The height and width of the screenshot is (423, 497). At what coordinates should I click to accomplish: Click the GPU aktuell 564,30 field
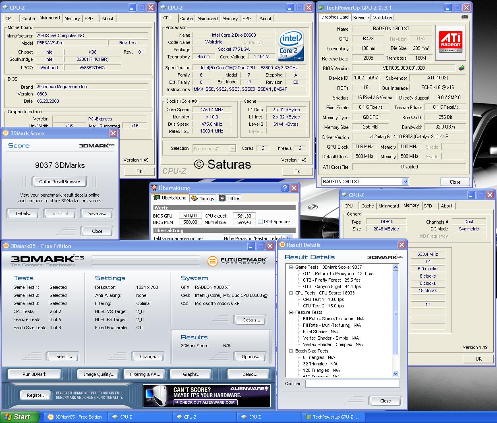244,216
